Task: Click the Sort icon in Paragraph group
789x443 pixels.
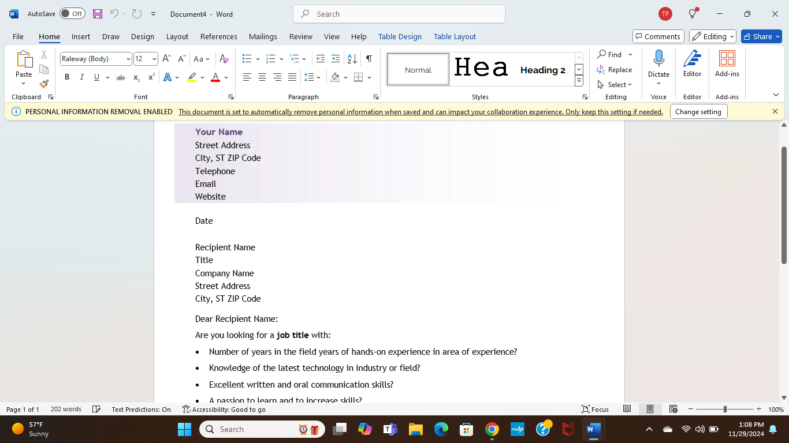Action: (351, 58)
